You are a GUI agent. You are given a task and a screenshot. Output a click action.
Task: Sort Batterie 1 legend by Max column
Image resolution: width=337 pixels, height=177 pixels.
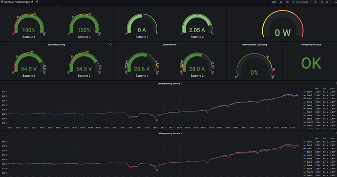[324, 88]
